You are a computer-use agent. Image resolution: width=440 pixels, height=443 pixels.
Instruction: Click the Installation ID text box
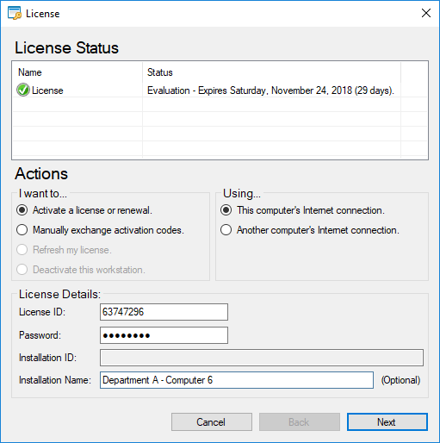[x=262, y=358]
